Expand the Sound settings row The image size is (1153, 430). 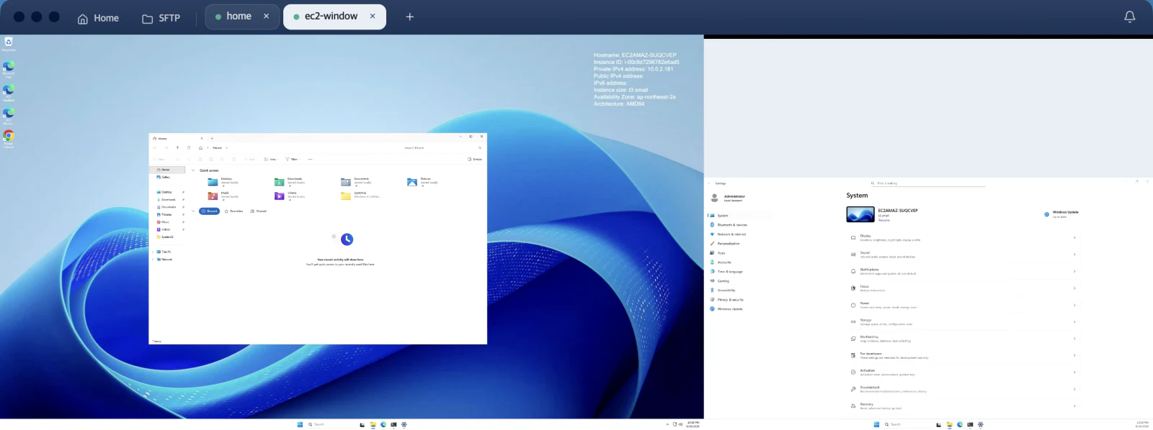(x=963, y=255)
